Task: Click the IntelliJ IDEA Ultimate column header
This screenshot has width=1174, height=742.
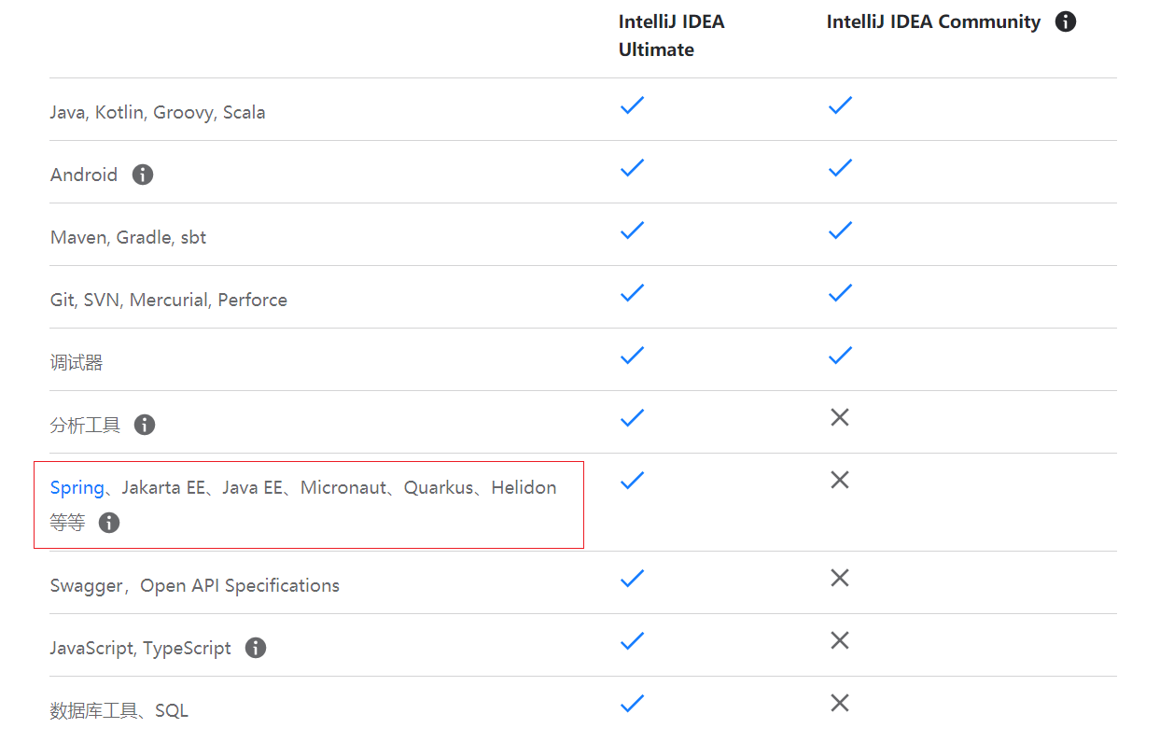Action: [x=672, y=35]
